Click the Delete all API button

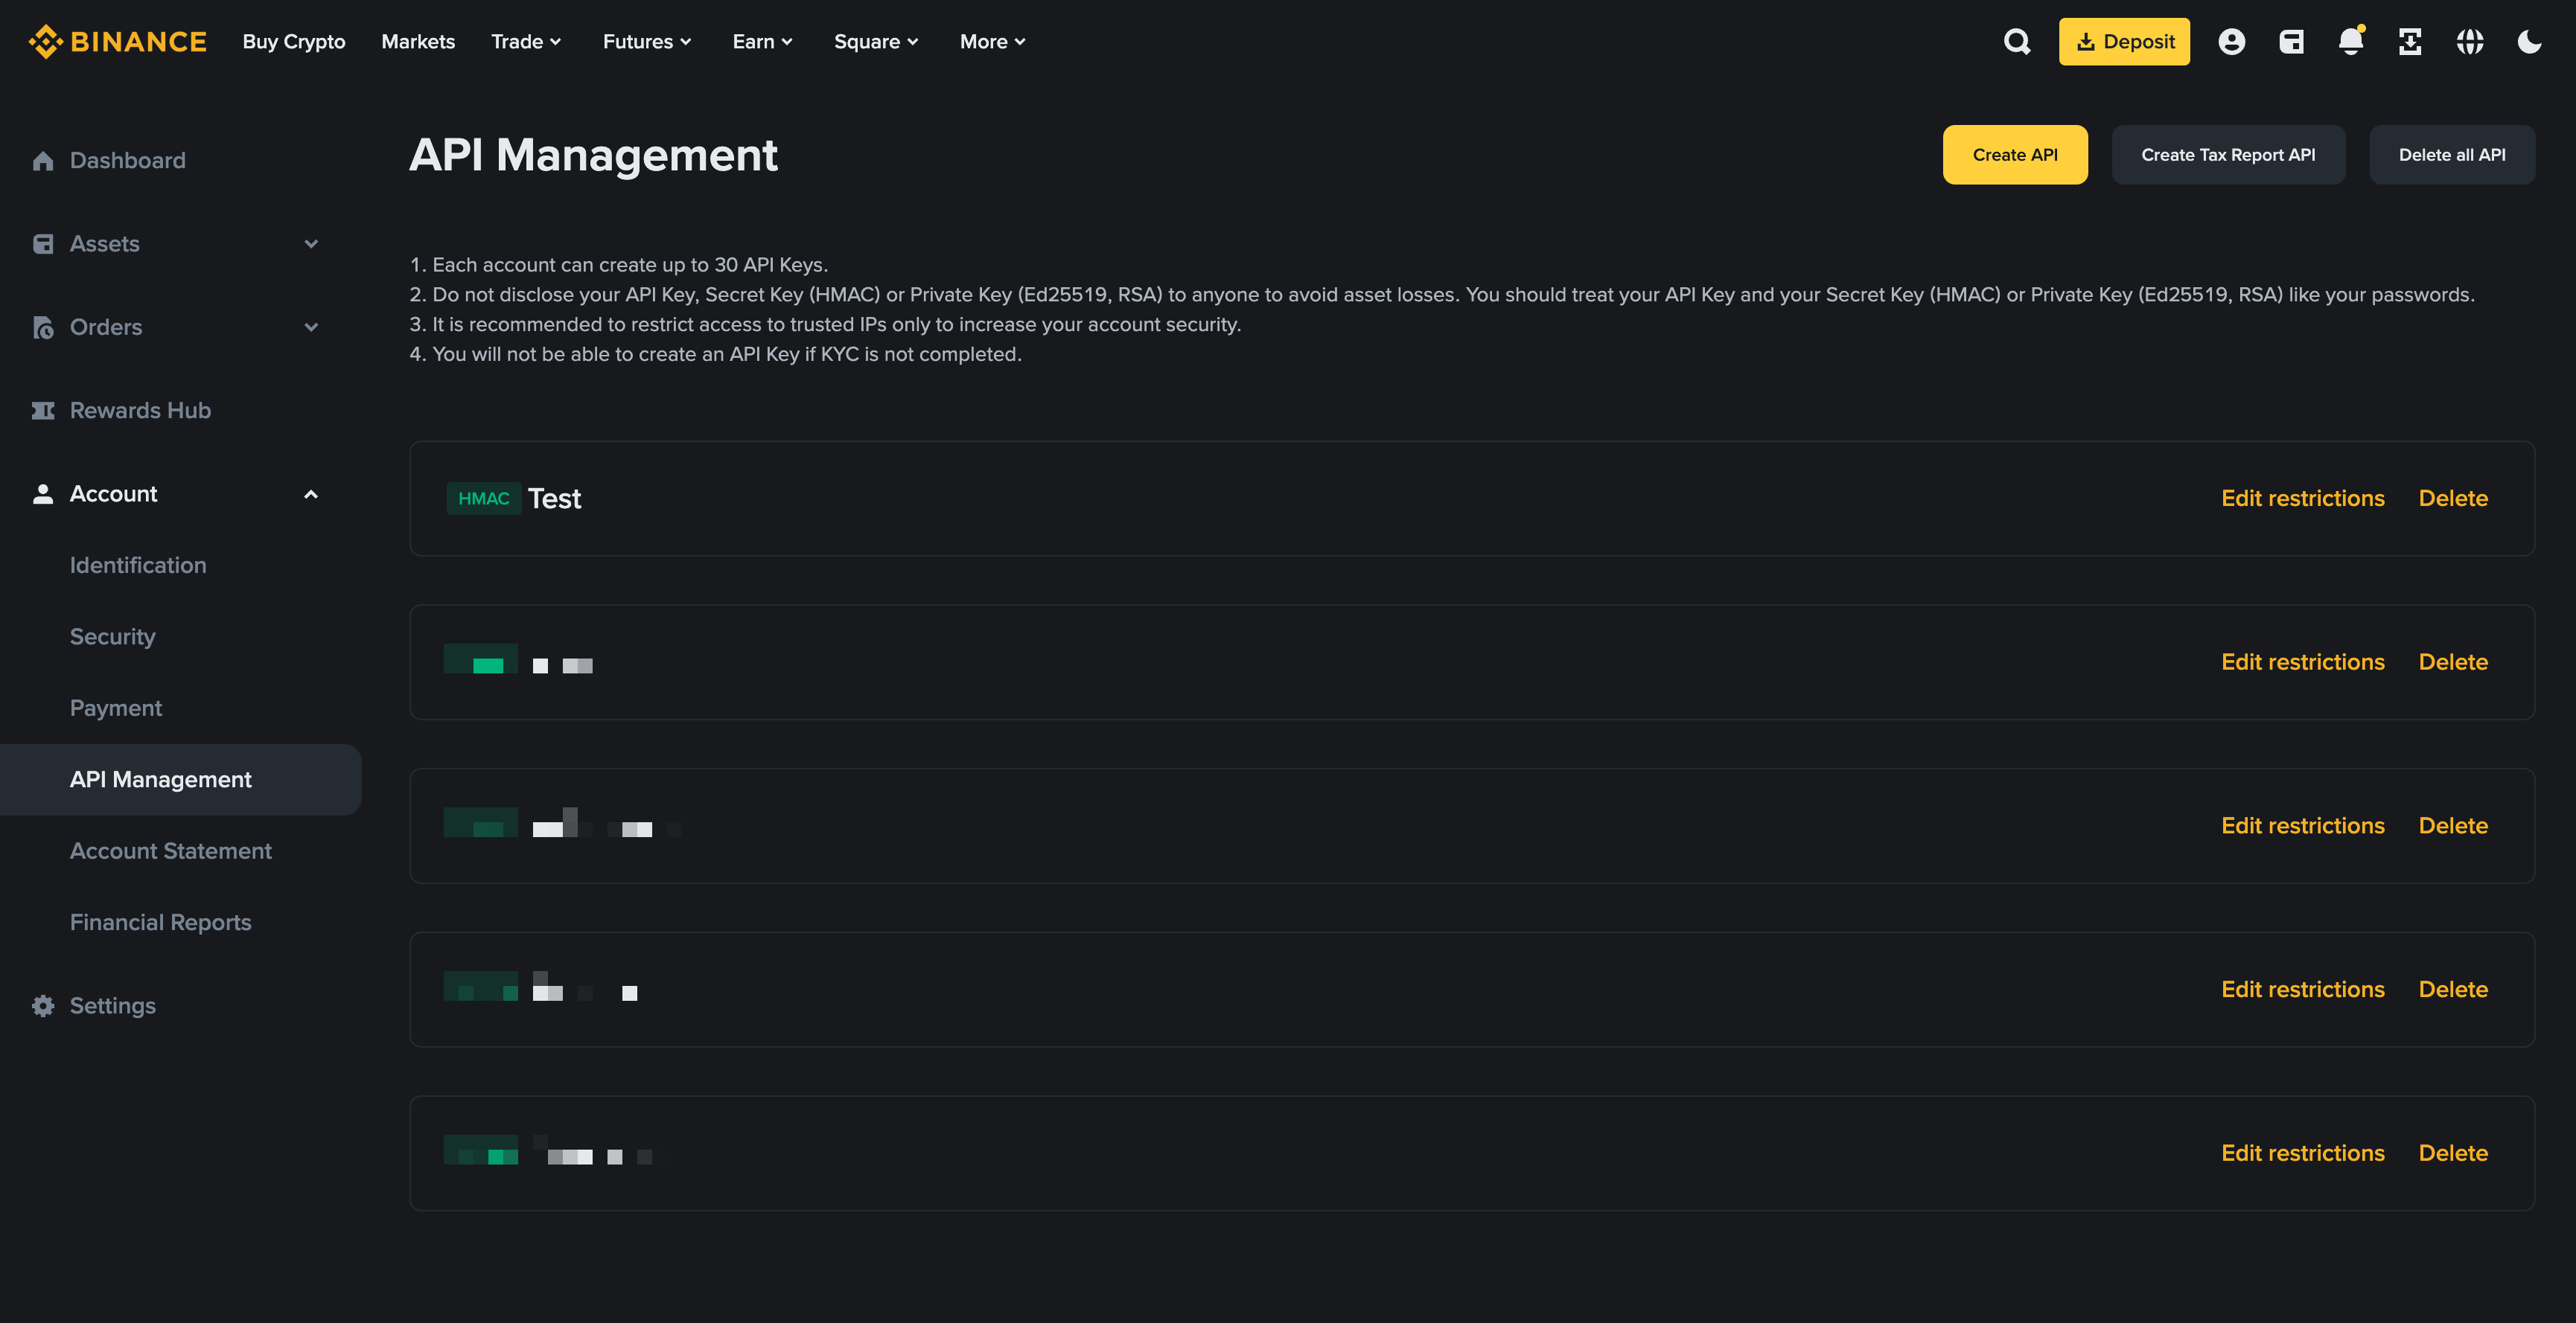click(x=2451, y=155)
